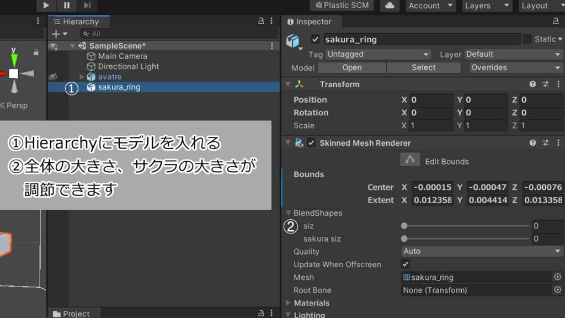Click the Select button for the model

423,67
